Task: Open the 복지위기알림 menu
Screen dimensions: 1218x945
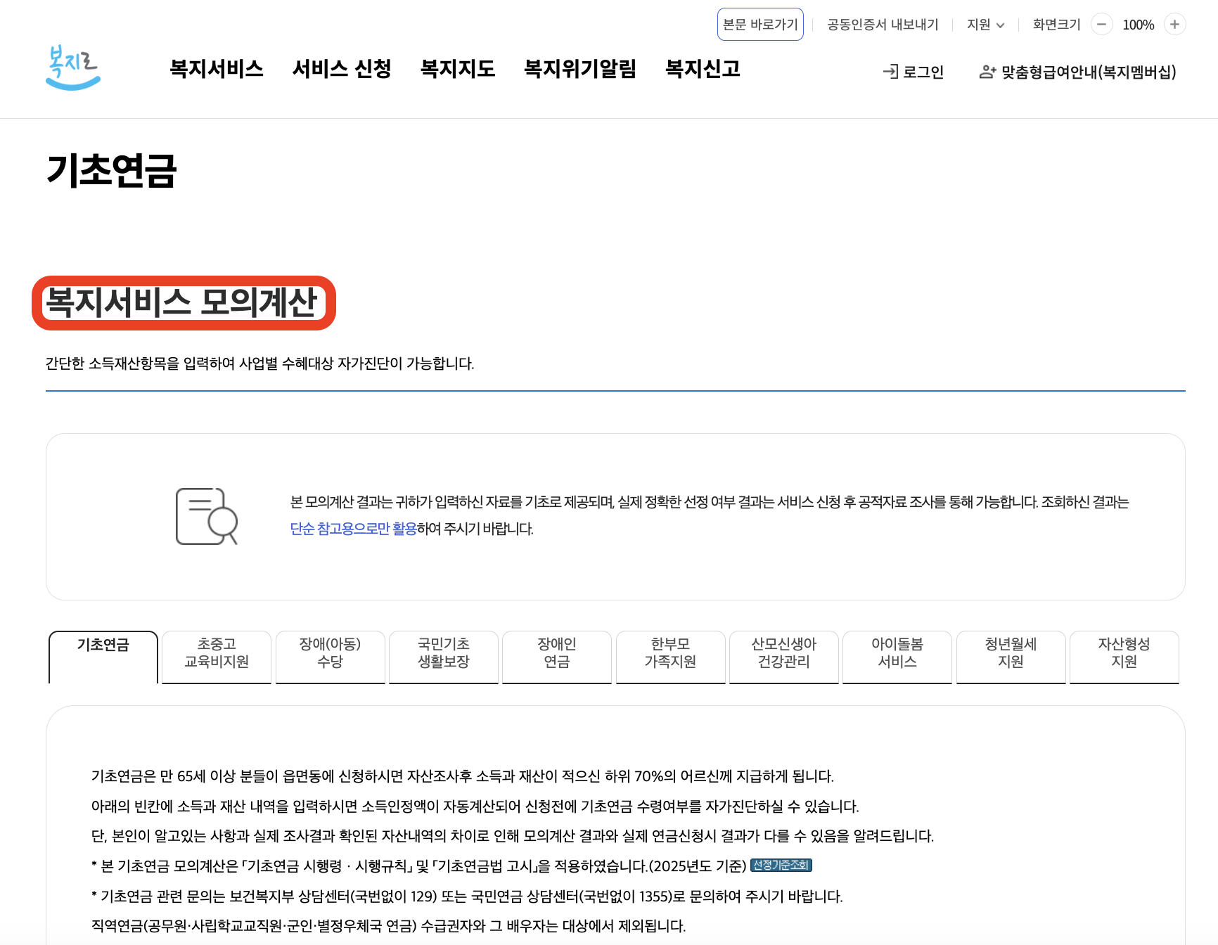Action: coord(579,70)
